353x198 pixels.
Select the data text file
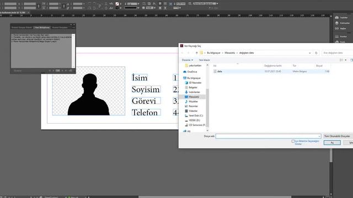(x=271, y=71)
